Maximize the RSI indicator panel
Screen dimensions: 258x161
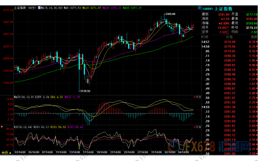coord(197,127)
